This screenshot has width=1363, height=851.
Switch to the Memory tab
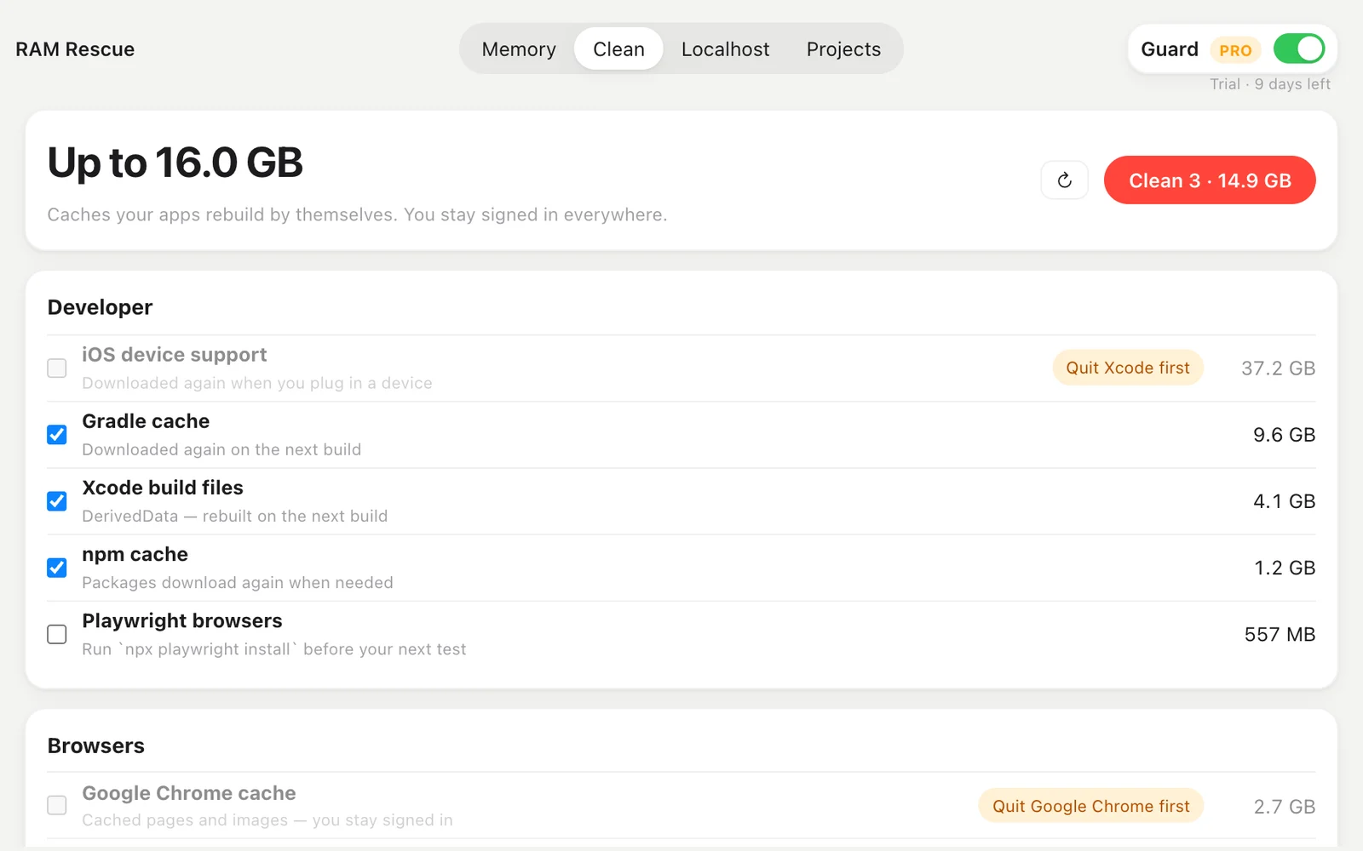coord(519,49)
